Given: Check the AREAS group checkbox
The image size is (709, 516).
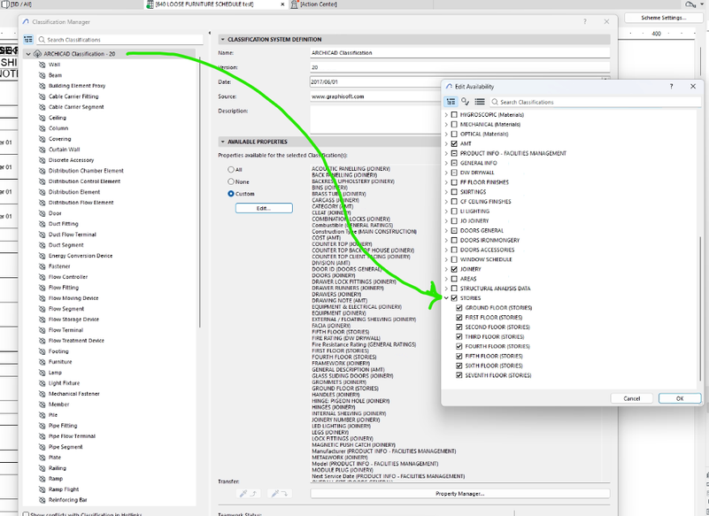Looking at the screenshot, I should click(x=454, y=279).
